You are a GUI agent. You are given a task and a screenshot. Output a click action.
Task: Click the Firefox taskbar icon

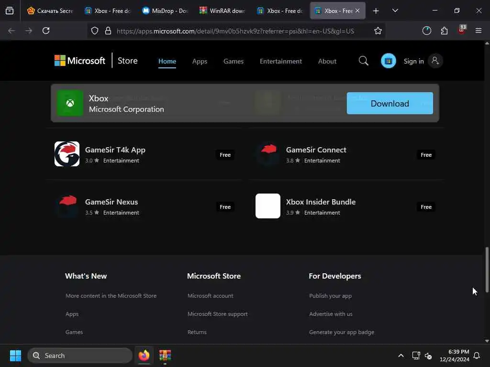(144, 356)
